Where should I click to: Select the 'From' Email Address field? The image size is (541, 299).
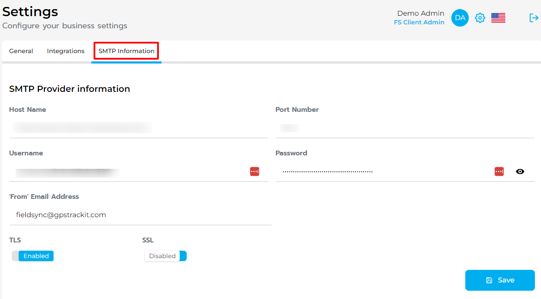[131, 215]
